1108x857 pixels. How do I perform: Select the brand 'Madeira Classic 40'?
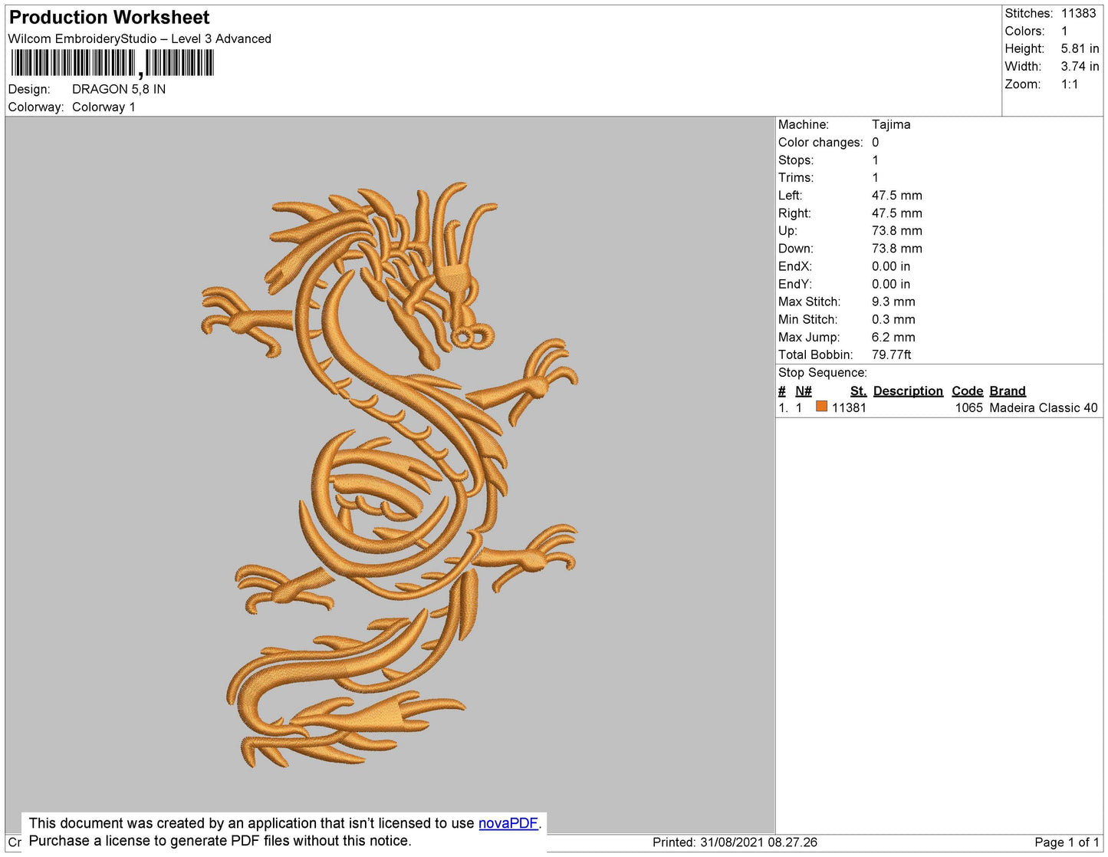[1044, 408]
